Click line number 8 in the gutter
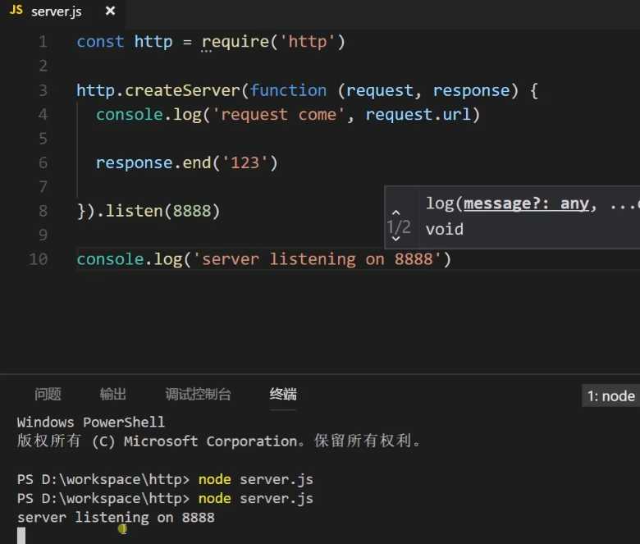640x544 pixels. [x=43, y=211]
